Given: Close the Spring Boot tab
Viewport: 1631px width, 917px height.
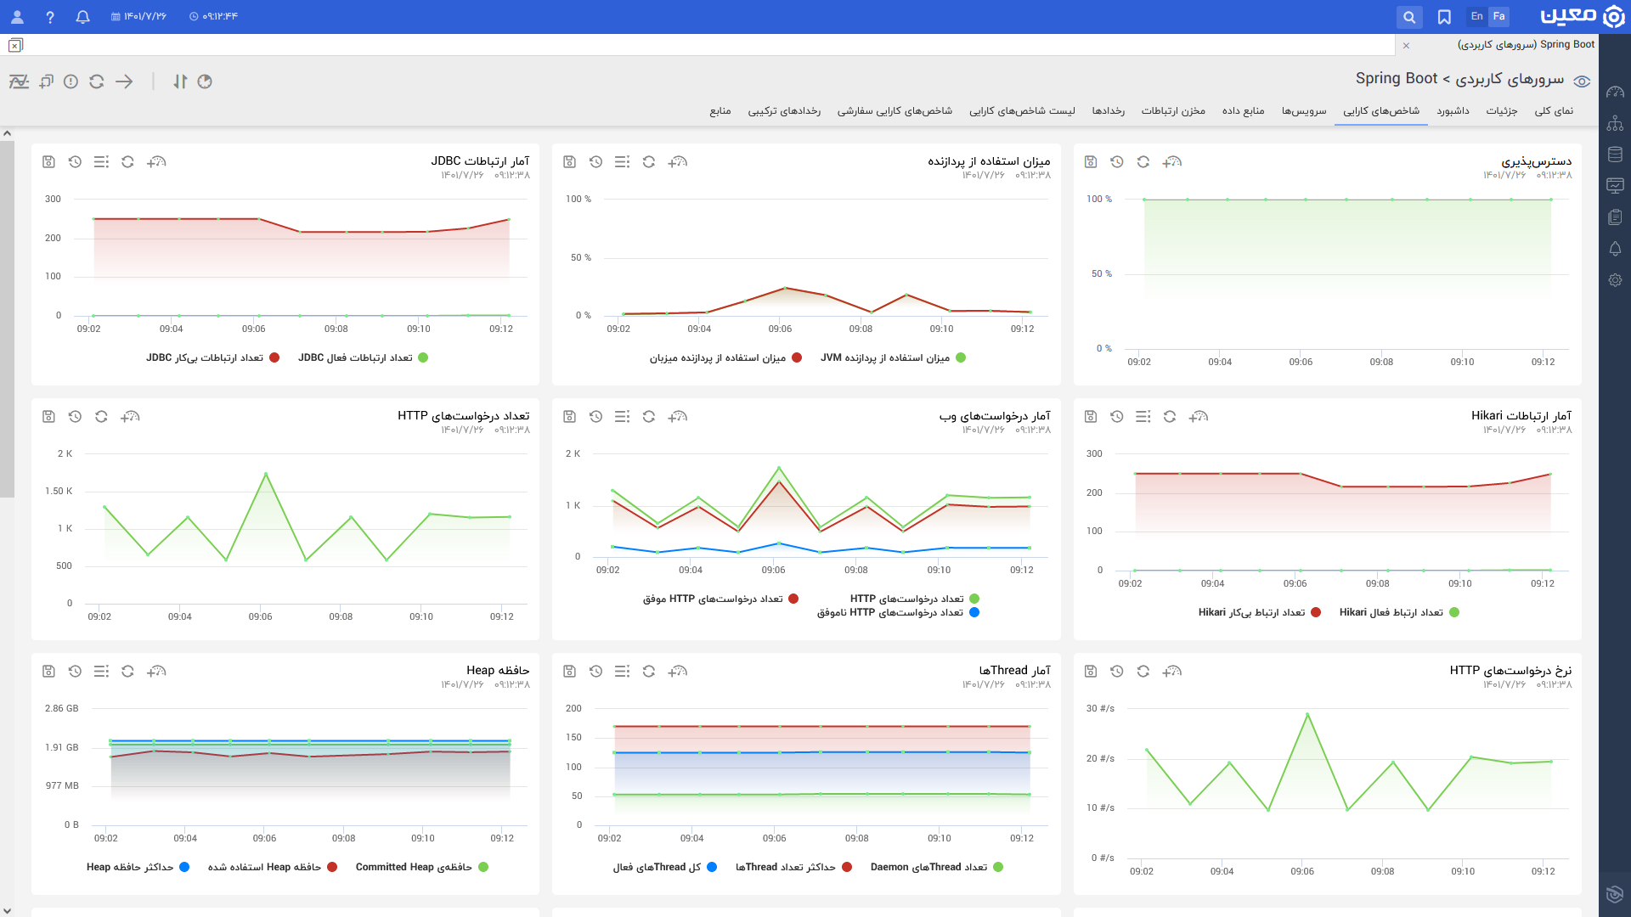Looking at the screenshot, I should coord(1406,45).
